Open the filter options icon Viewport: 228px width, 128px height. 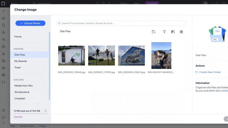point(164,32)
